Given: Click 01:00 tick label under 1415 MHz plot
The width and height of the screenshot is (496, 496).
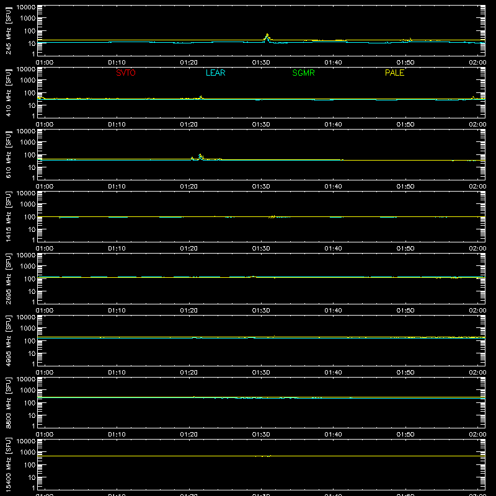Looking at the screenshot, I should 45,249.
